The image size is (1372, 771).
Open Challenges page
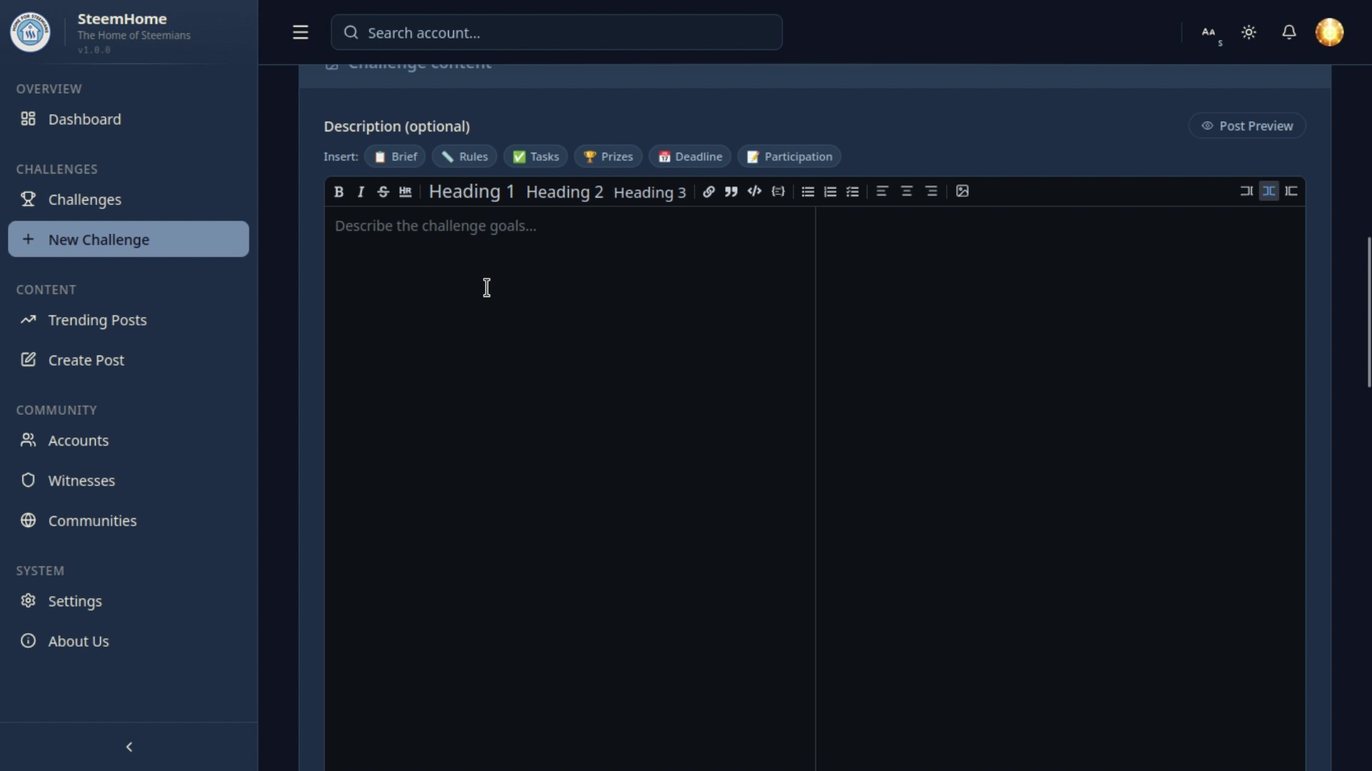click(129, 200)
